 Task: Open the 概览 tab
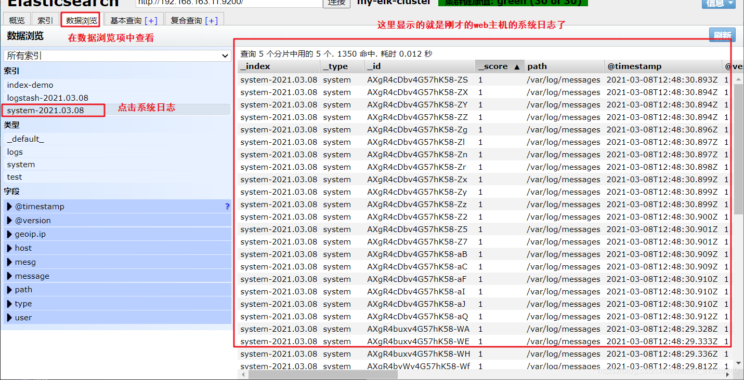(17, 20)
